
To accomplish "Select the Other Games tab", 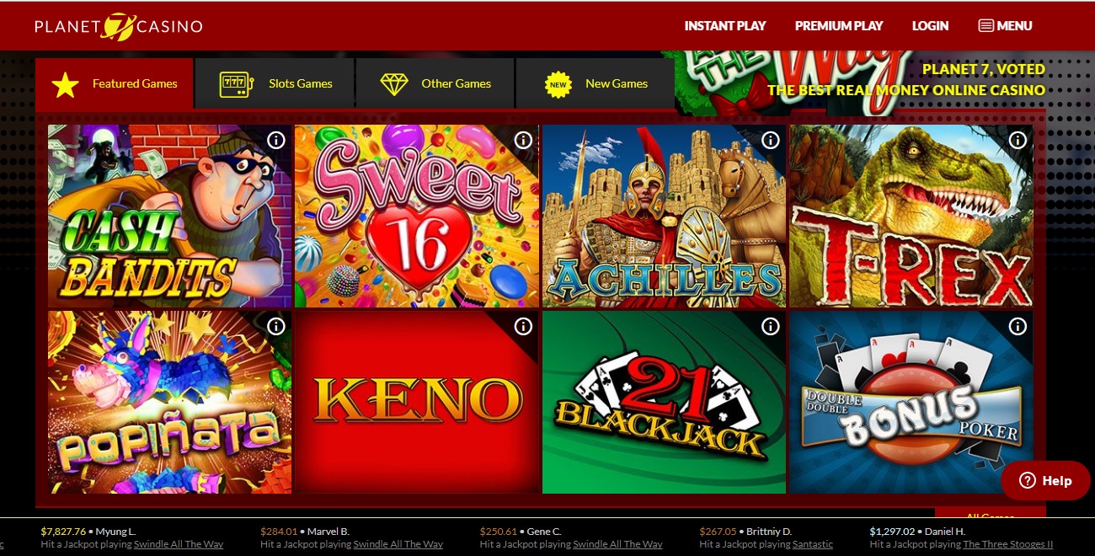I will [435, 83].
